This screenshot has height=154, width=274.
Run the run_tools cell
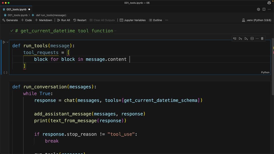(4, 42)
